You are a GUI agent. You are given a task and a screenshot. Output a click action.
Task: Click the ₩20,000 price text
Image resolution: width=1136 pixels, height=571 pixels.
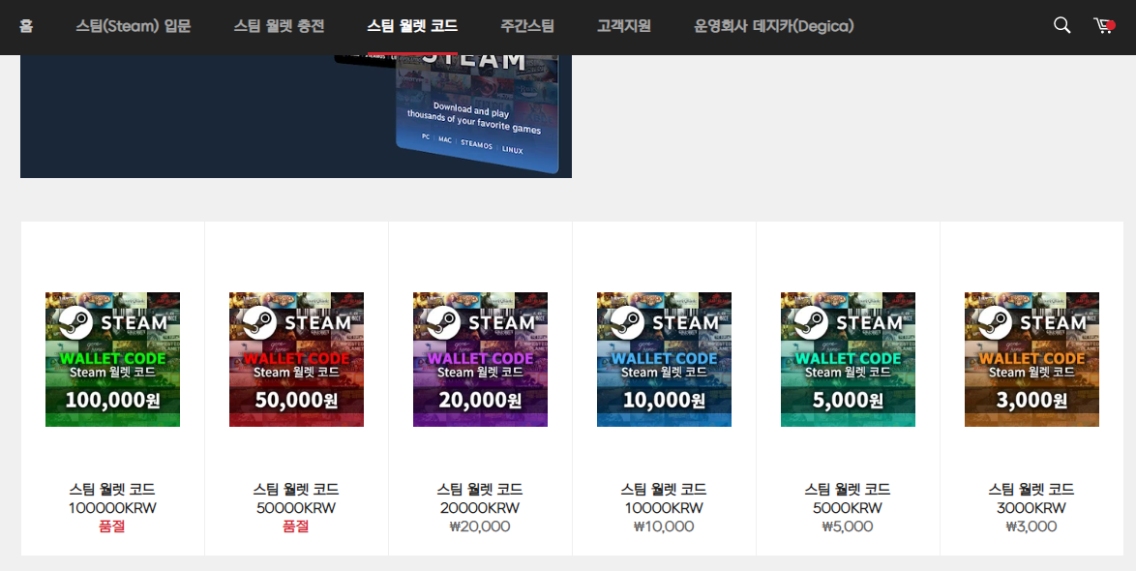[x=480, y=526]
